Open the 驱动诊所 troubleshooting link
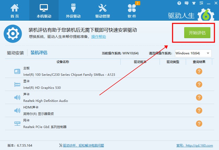Image resolution: width=219 pixels, height=150 pixels. pyautogui.click(x=83, y=146)
